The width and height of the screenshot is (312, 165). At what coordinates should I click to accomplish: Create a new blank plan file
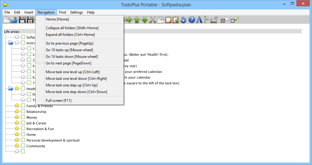[6, 20]
